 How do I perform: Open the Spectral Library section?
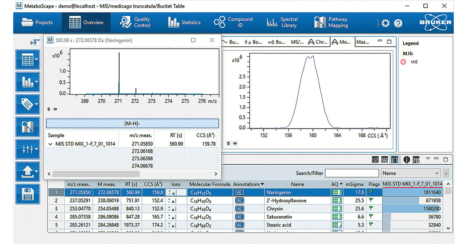[282, 22]
